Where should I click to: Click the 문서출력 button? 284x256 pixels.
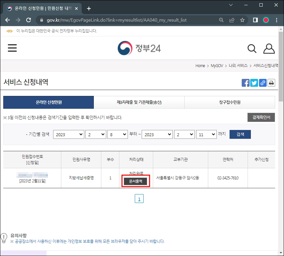[135, 181]
